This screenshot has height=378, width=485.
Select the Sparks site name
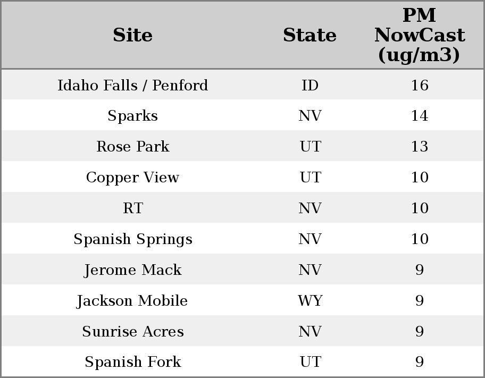132,116
